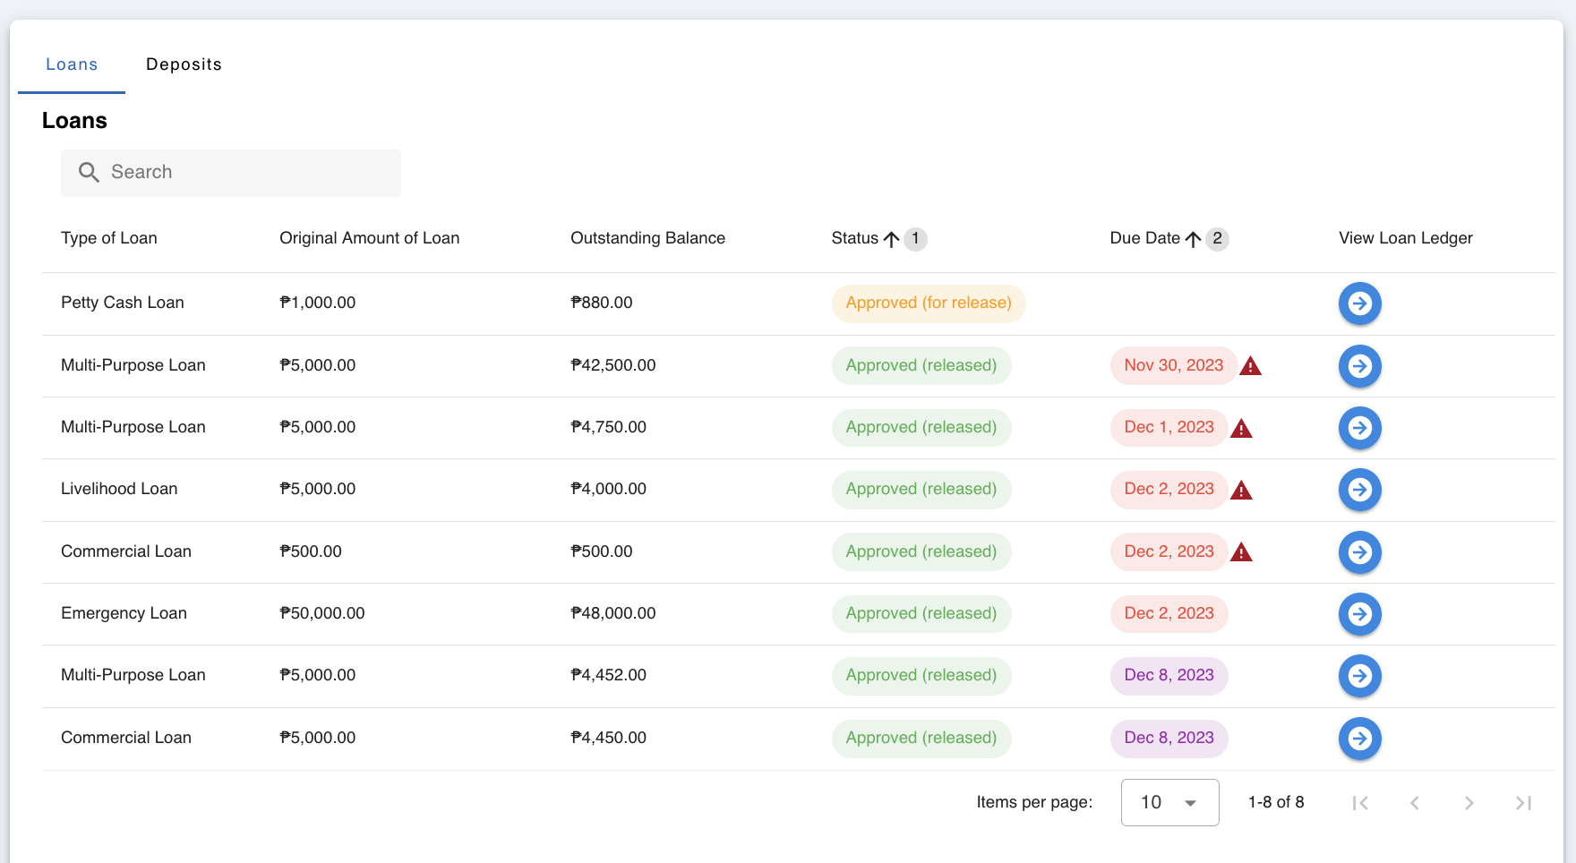1576x863 pixels.
Task: Click the warning icon beside Nov 30, 2023
Action: click(1251, 365)
